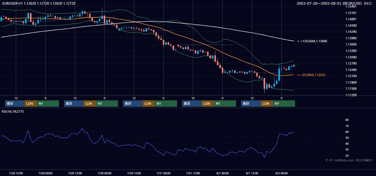Viewport: 376px width, 176px height.
Task: Click price axis value 1.13990
Action: click(x=351, y=38)
